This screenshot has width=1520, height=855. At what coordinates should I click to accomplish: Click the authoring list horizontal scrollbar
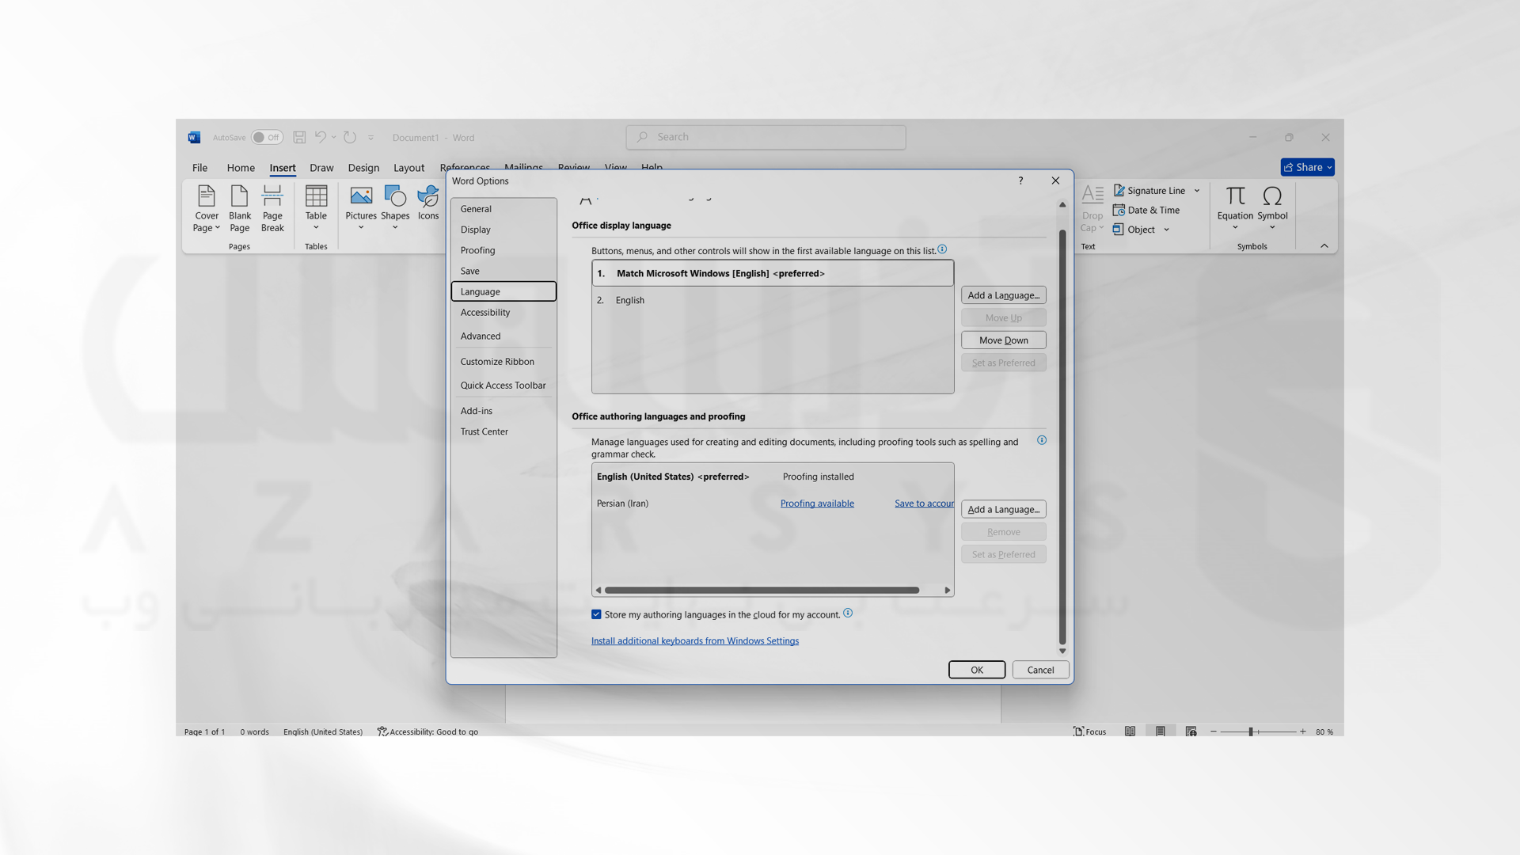click(x=761, y=591)
